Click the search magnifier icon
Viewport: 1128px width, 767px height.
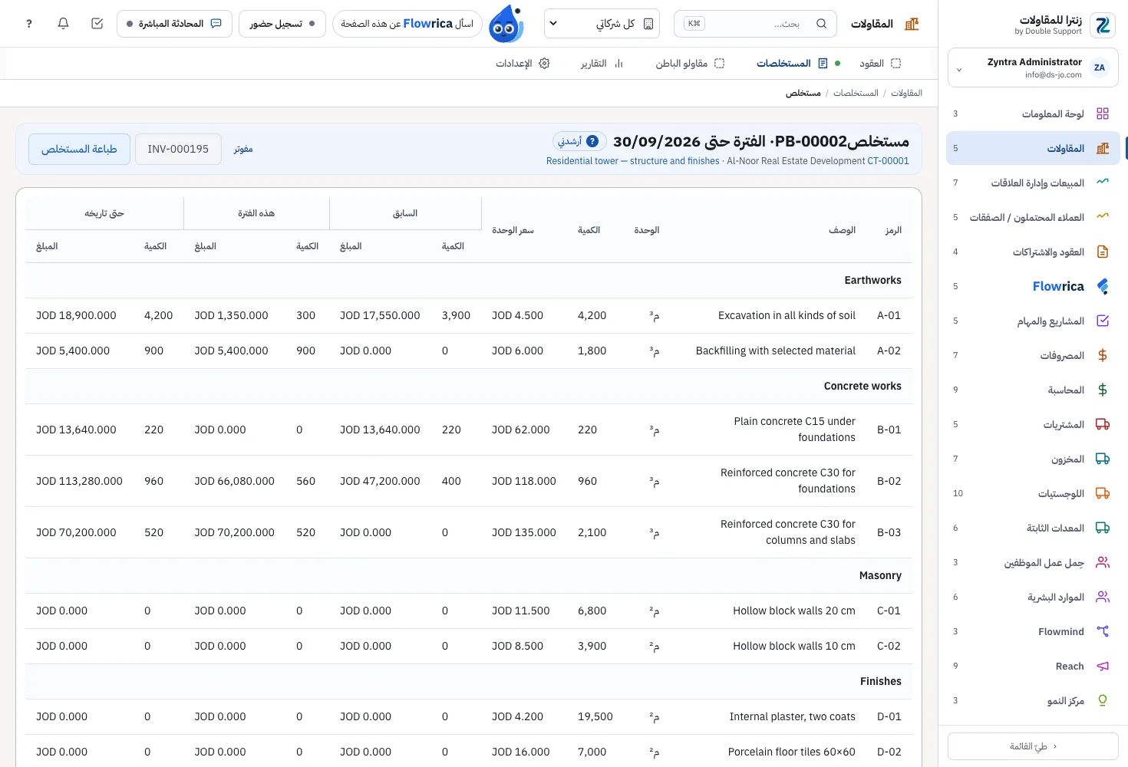tap(821, 24)
